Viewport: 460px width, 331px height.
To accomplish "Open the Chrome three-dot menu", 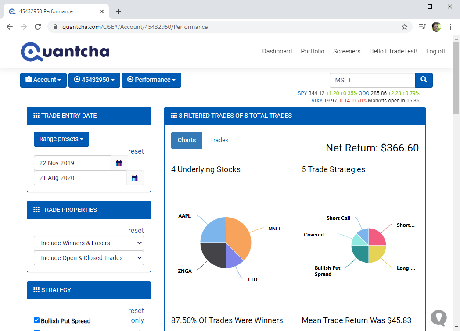I will point(450,27).
